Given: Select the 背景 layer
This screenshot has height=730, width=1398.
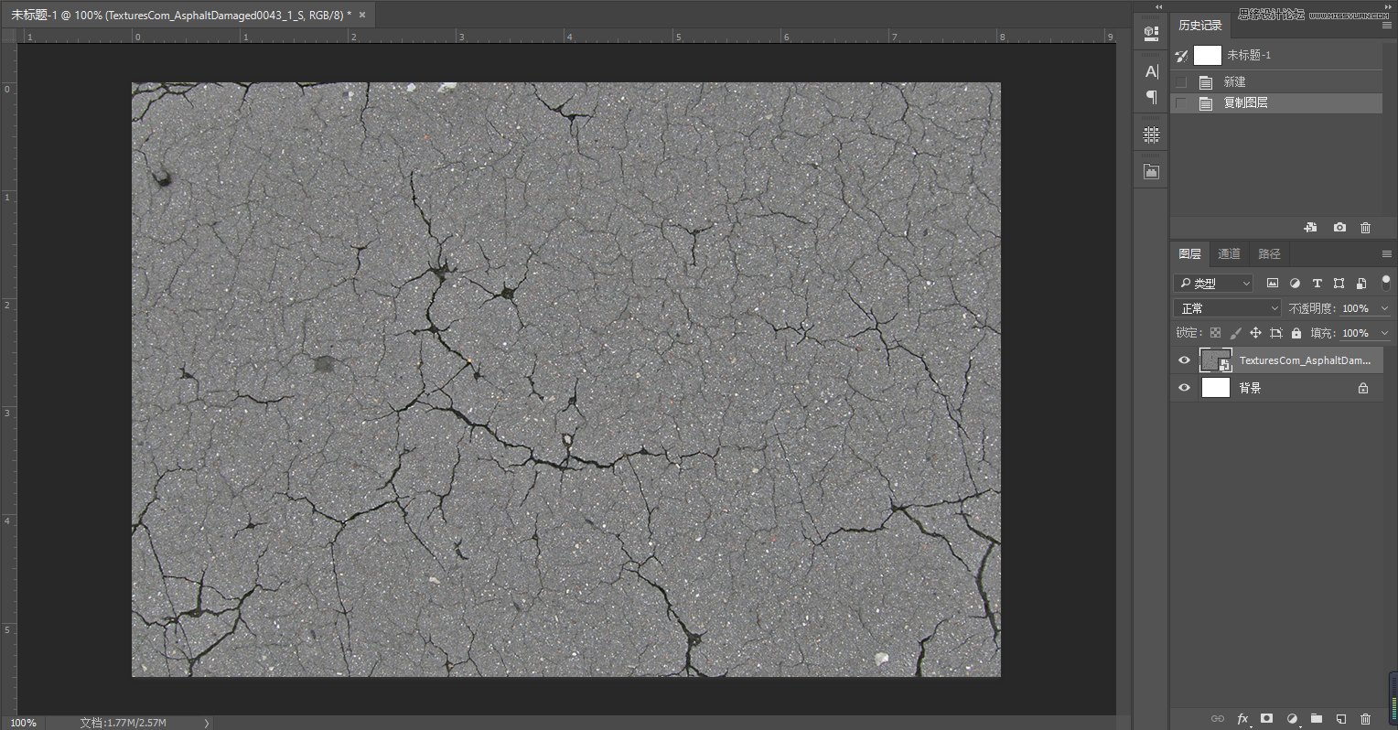Looking at the screenshot, I should point(1276,388).
